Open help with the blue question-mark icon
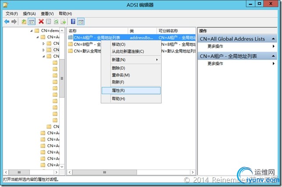This screenshot has width=282, height=187. (73, 21)
